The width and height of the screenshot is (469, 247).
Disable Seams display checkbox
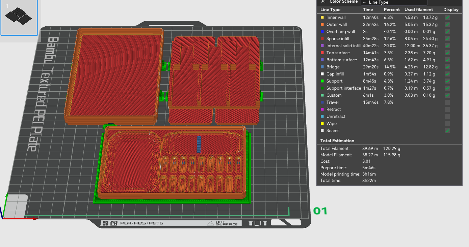click(x=447, y=130)
